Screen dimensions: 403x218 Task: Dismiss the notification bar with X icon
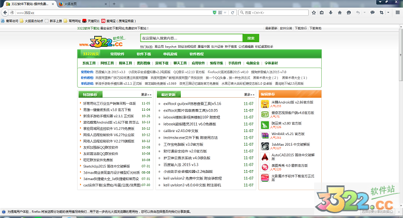click(x=399, y=212)
